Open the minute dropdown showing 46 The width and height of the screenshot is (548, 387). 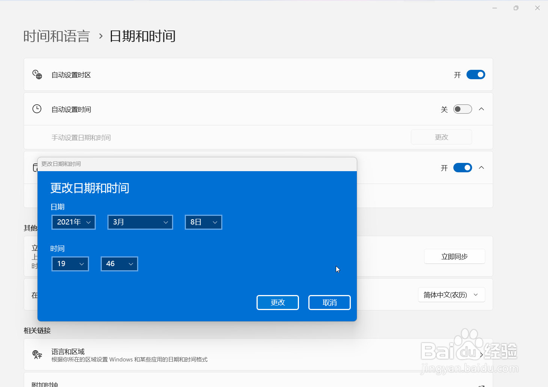(x=119, y=264)
